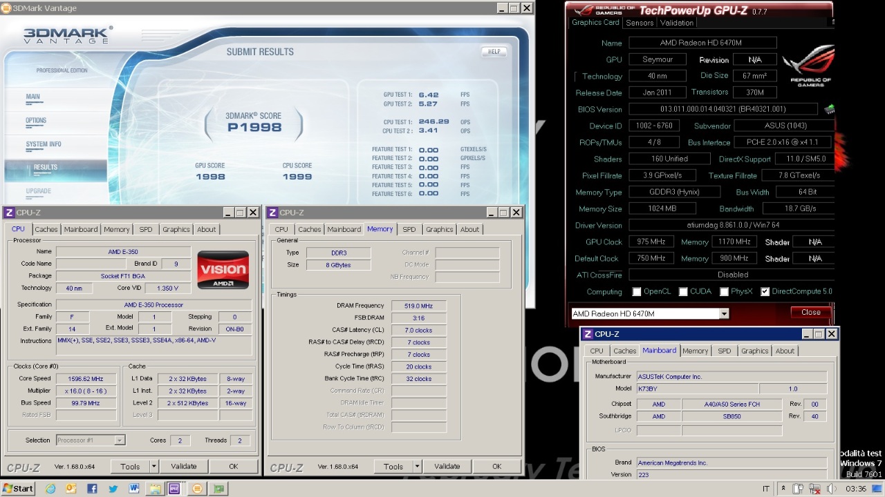The width and height of the screenshot is (885, 497).
Task: Open the Facebook shortcut on the taskbar
Action: click(92, 488)
